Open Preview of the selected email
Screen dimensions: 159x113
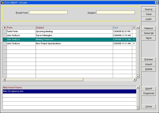click(x=148, y=59)
